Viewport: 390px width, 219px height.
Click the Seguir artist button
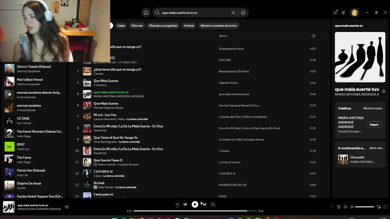tap(374, 124)
